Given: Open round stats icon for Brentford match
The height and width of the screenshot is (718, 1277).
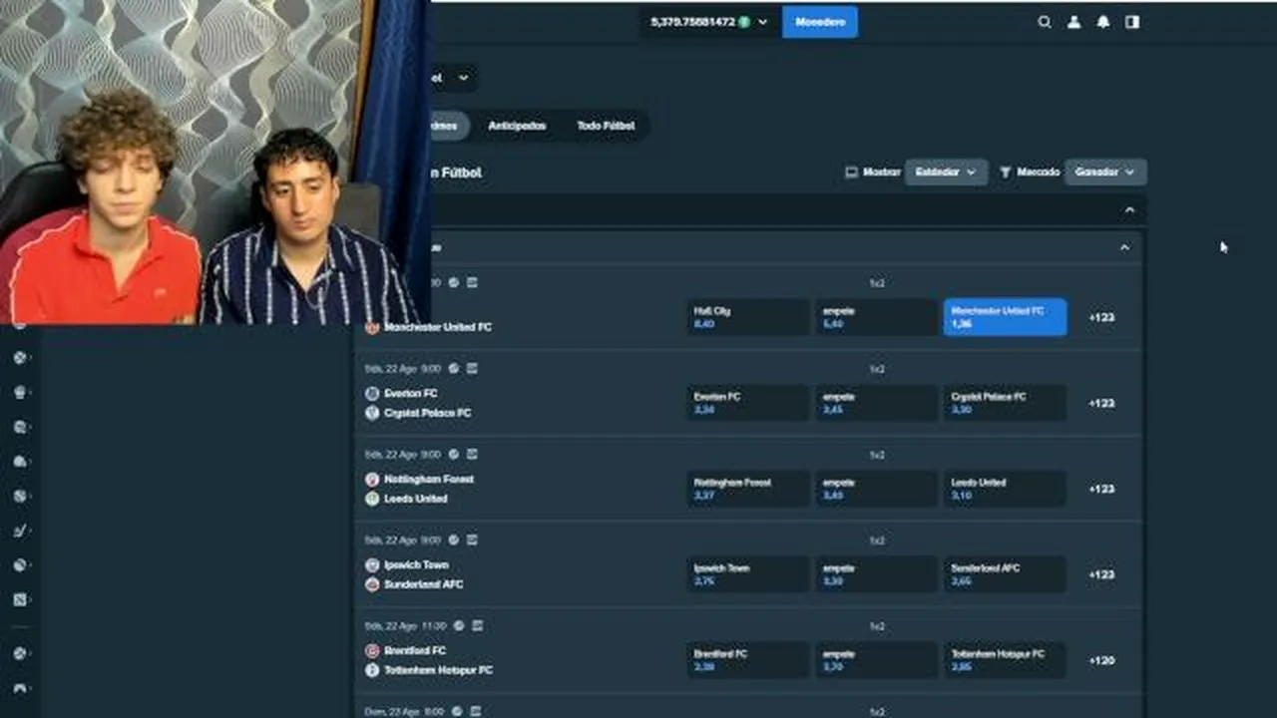Looking at the screenshot, I should (459, 625).
